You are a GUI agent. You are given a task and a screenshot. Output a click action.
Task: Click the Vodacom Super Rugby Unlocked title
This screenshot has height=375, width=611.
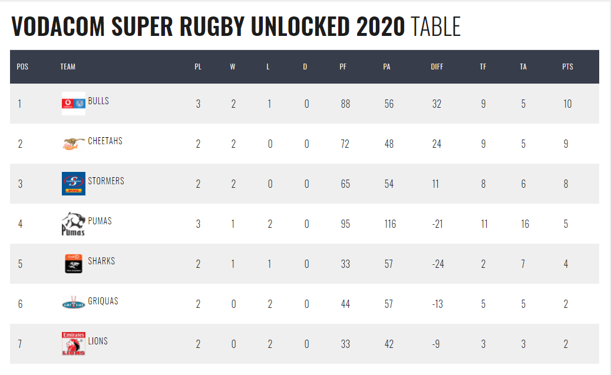tap(236, 27)
